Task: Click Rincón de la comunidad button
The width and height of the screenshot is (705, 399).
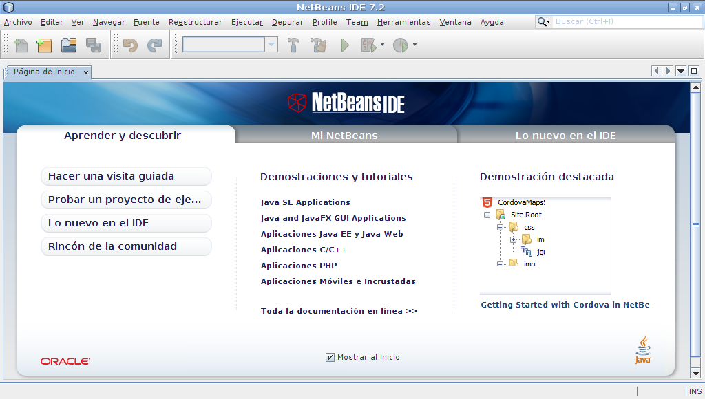Action: pos(127,246)
